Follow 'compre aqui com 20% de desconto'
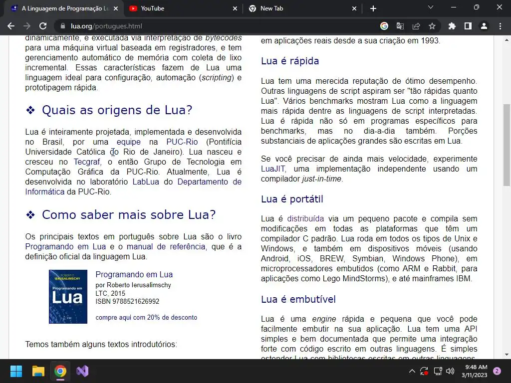511x383 pixels. [x=146, y=317]
